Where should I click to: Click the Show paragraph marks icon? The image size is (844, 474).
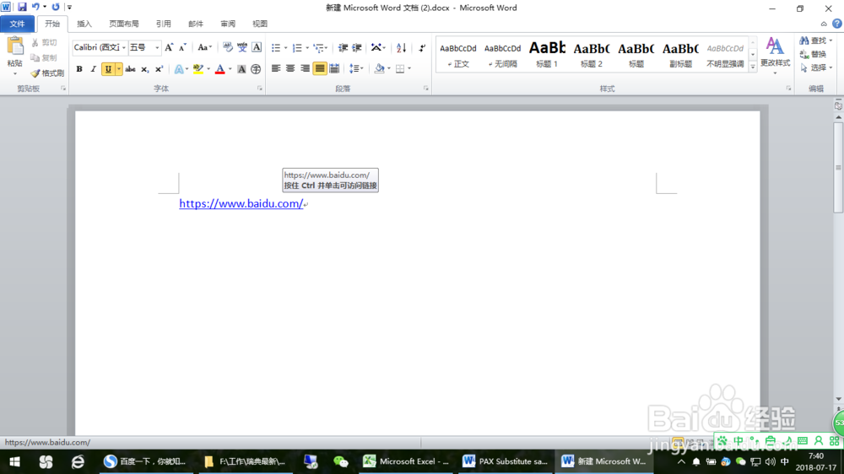(x=422, y=47)
